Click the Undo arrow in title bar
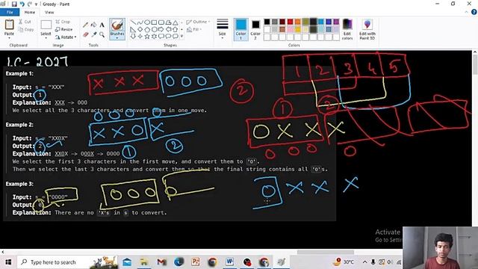This screenshot has width=478, height=269. click(22, 4)
